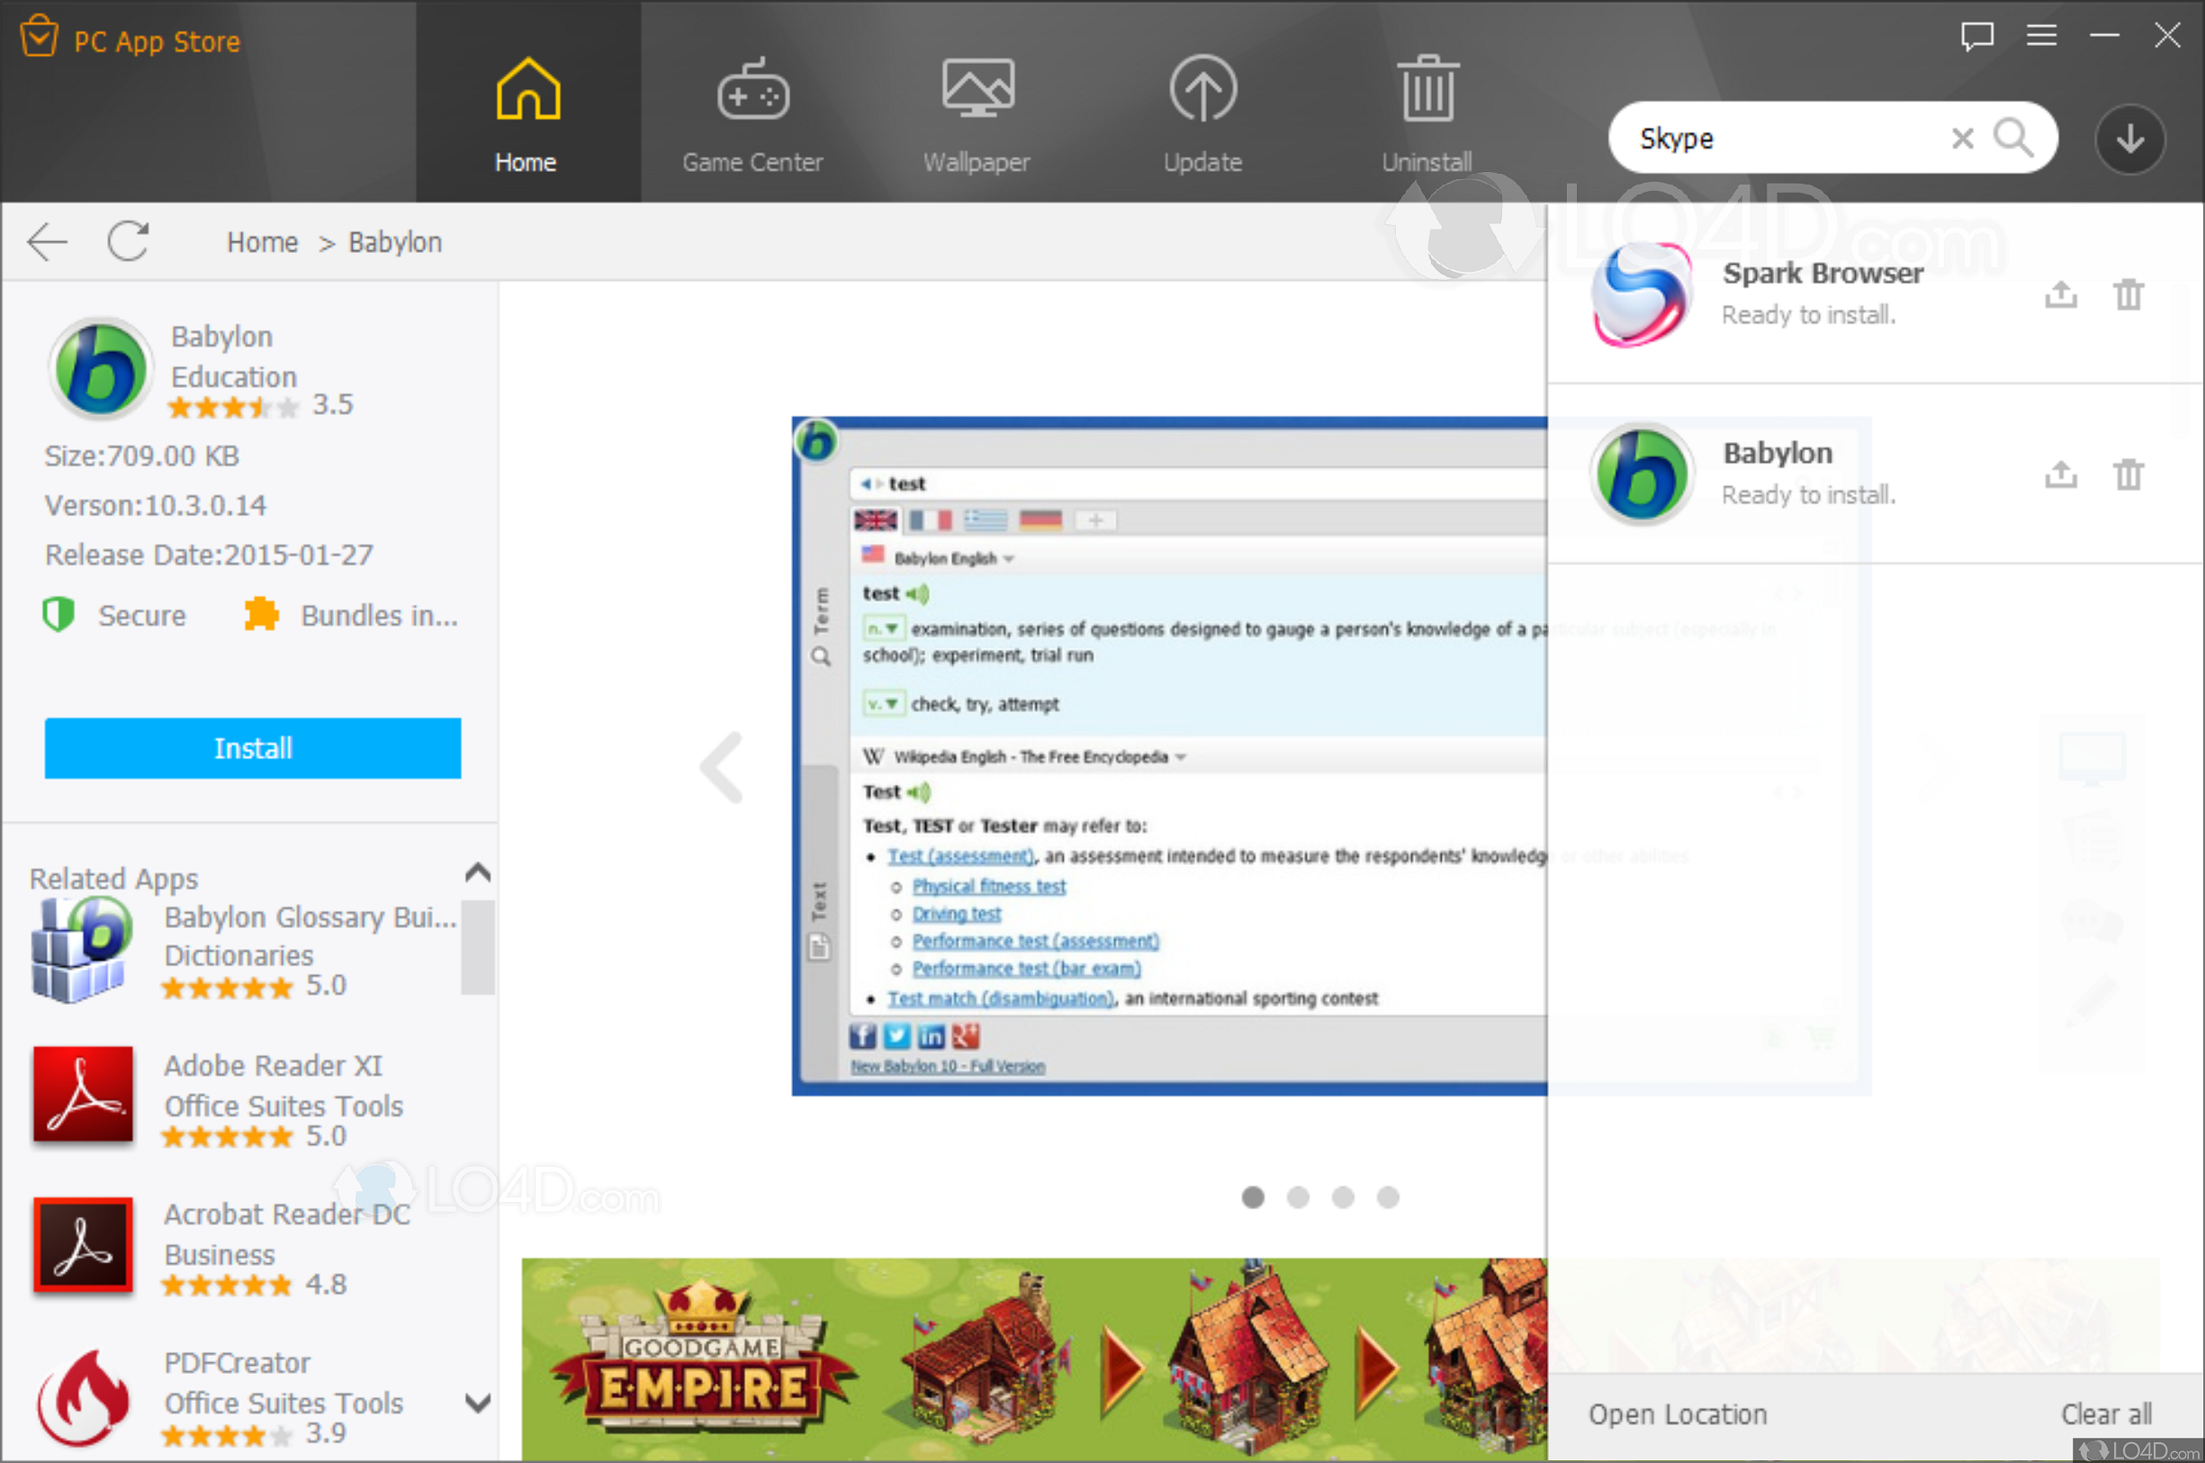Refresh the current page
The width and height of the screenshot is (2205, 1463).
pos(128,241)
